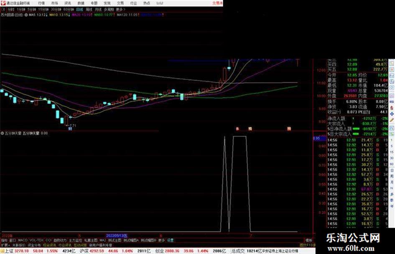Click the 创业 index in status bar
395x254 pixels.
pyautogui.click(x=159, y=251)
